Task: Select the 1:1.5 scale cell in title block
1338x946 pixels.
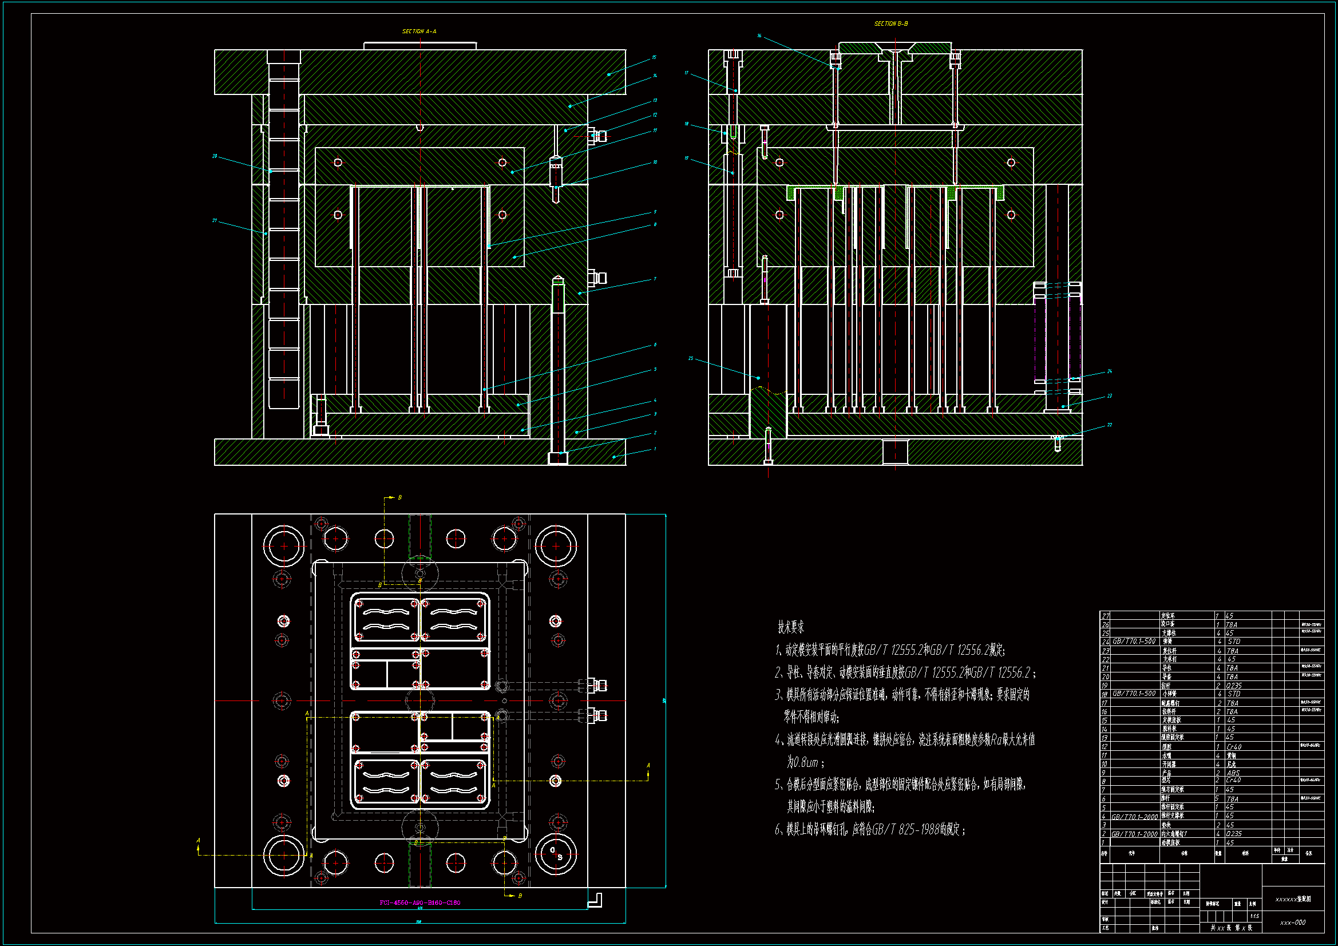Action: pyautogui.click(x=1254, y=916)
